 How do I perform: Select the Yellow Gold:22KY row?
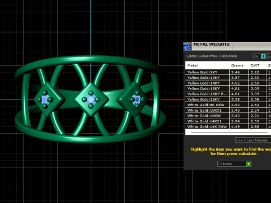point(228,99)
